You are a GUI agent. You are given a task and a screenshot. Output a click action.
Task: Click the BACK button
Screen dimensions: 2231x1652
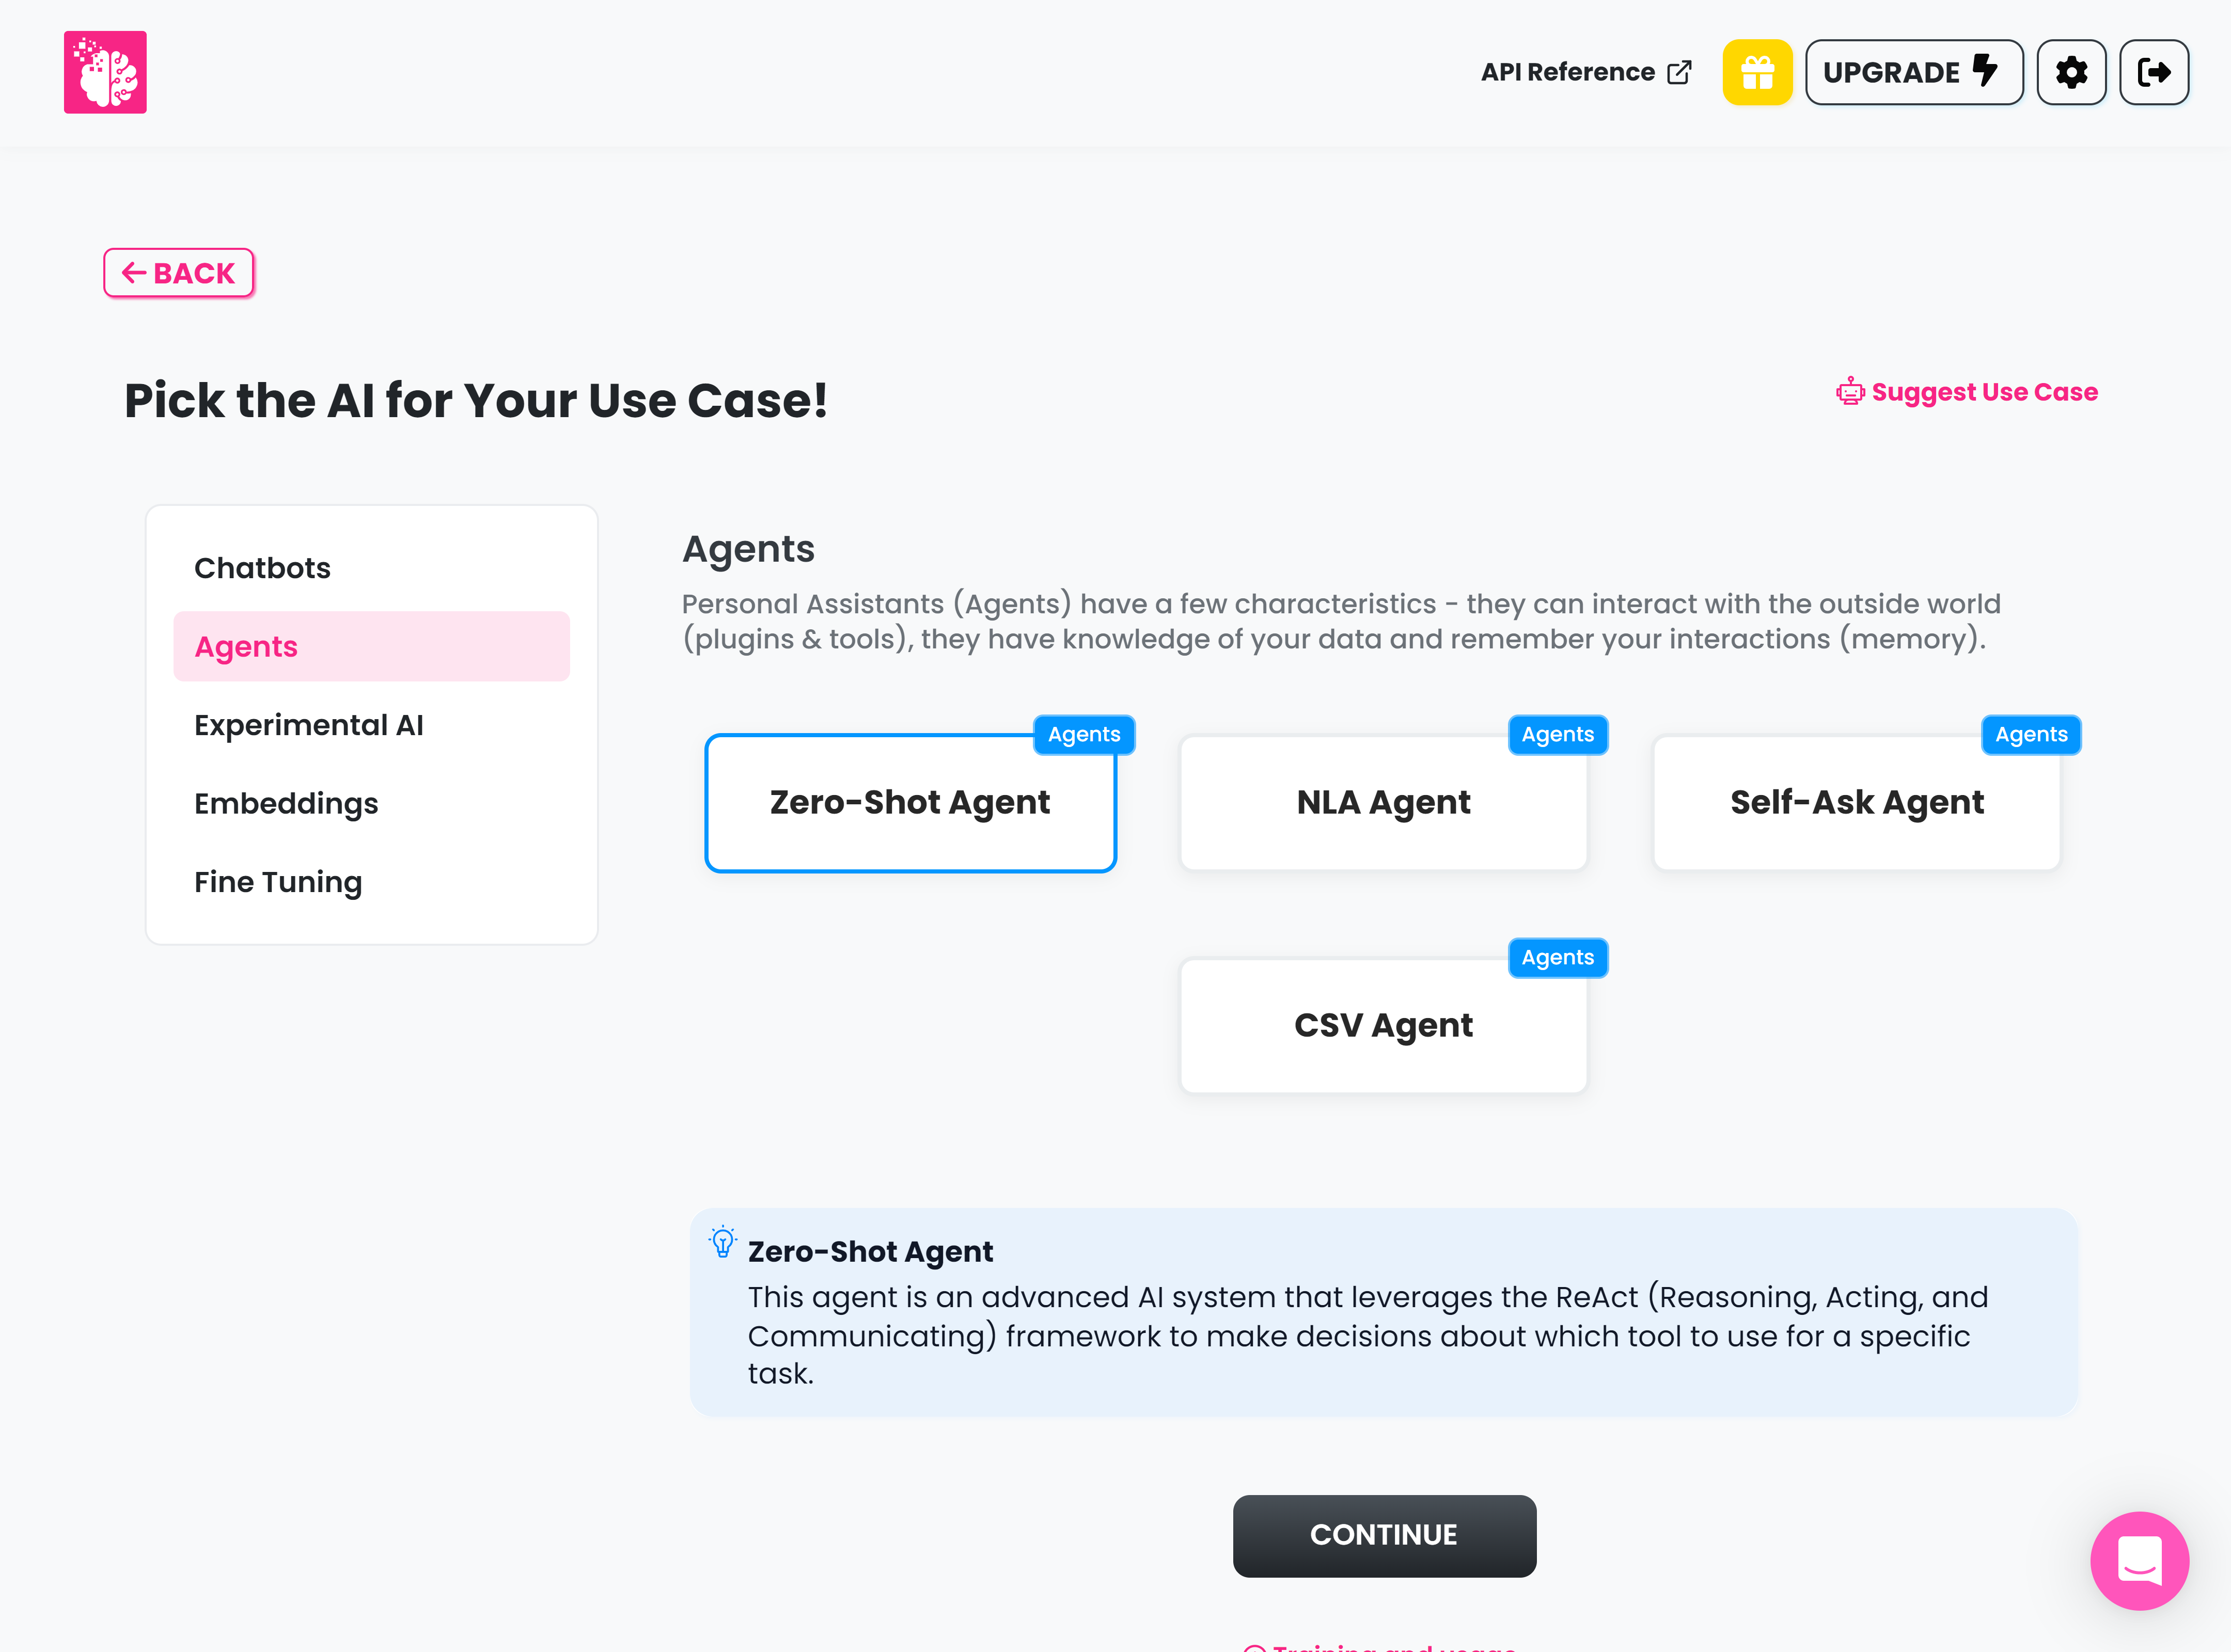(x=178, y=272)
